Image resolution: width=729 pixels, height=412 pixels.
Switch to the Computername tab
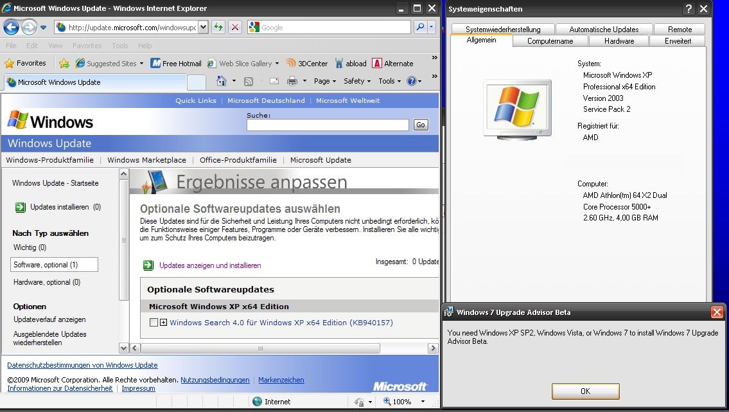(550, 41)
